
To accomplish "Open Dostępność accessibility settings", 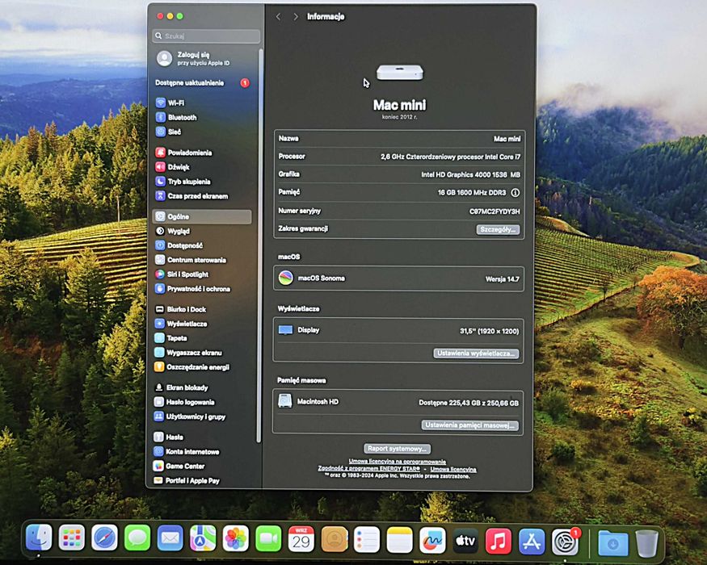I will click(x=179, y=245).
